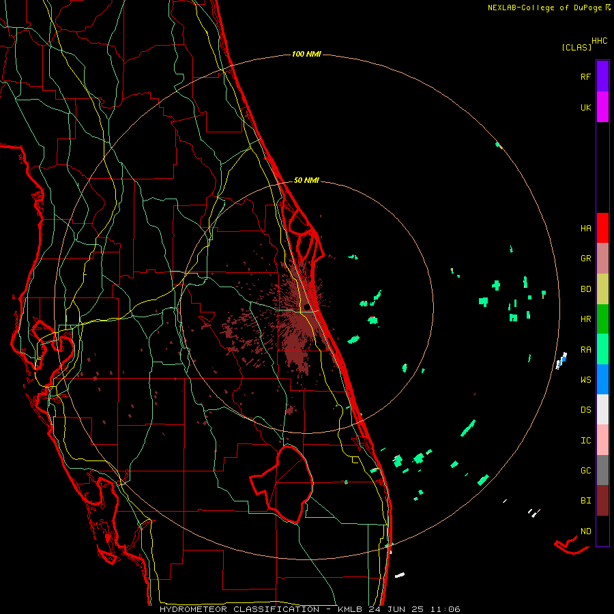This screenshot has width=614, height=614.
Task: Click the DS legend label
Action: point(585,410)
